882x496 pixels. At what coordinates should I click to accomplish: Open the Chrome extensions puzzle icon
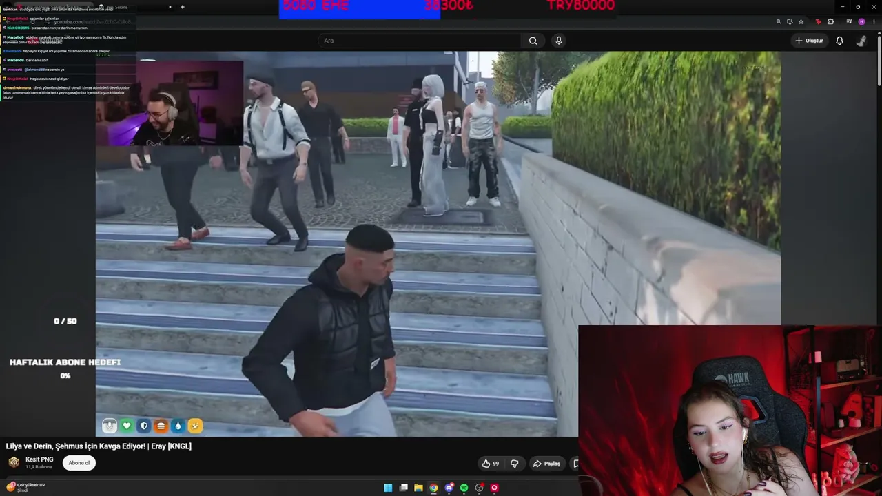[831, 22]
